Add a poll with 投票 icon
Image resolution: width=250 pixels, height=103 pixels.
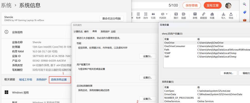pos(212,16)
